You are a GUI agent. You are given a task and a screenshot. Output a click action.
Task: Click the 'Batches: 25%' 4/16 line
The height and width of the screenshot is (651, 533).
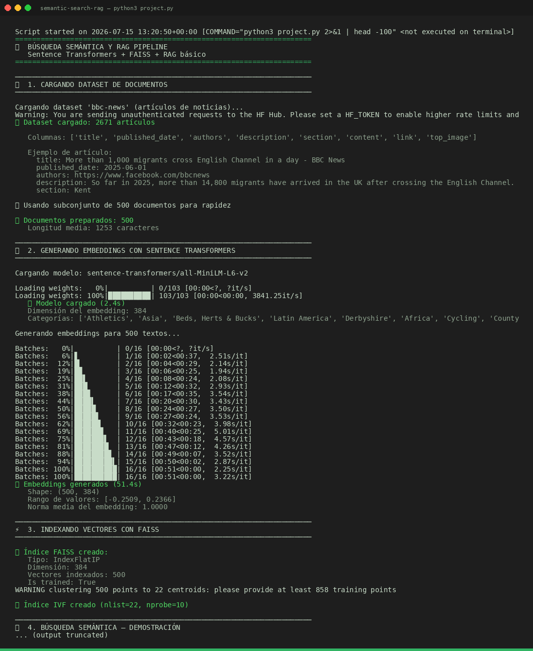[131, 379]
